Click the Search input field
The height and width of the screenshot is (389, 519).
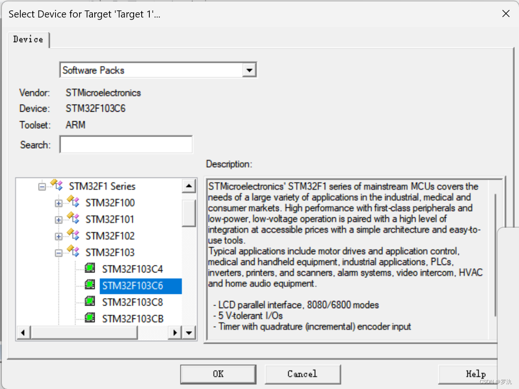tap(126, 144)
